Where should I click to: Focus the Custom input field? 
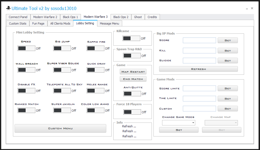pyautogui.click(x=199, y=109)
